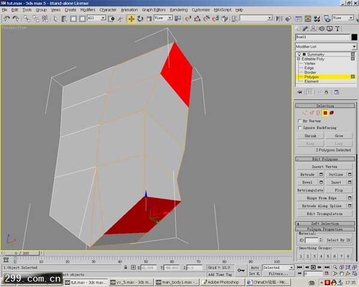This screenshot has height=287, width=359.
Task: Collapse the Selection rollout header
Action: 325,106
